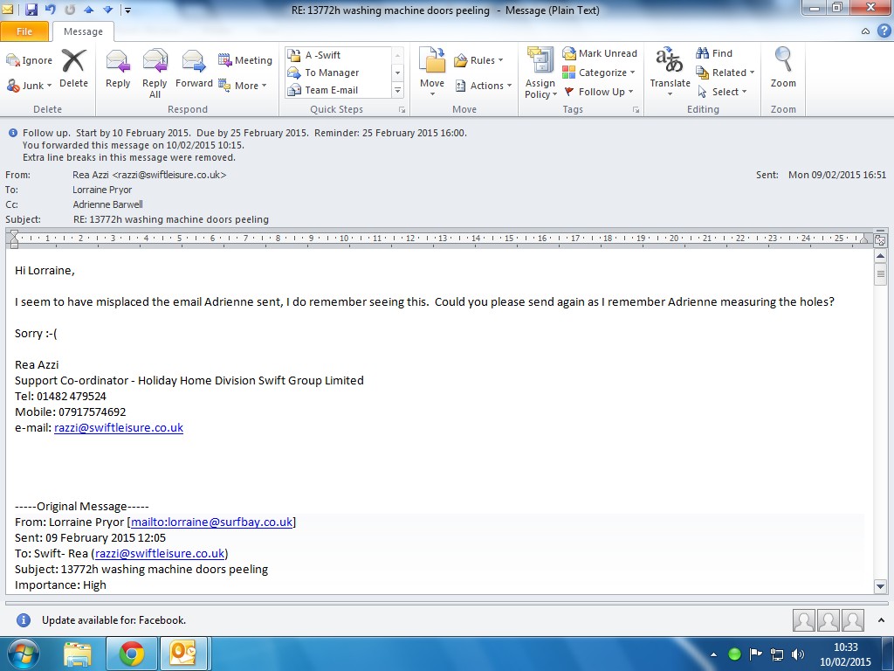Go to previous item with up arrow
Screen dimensions: 894x671
coord(88,10)
